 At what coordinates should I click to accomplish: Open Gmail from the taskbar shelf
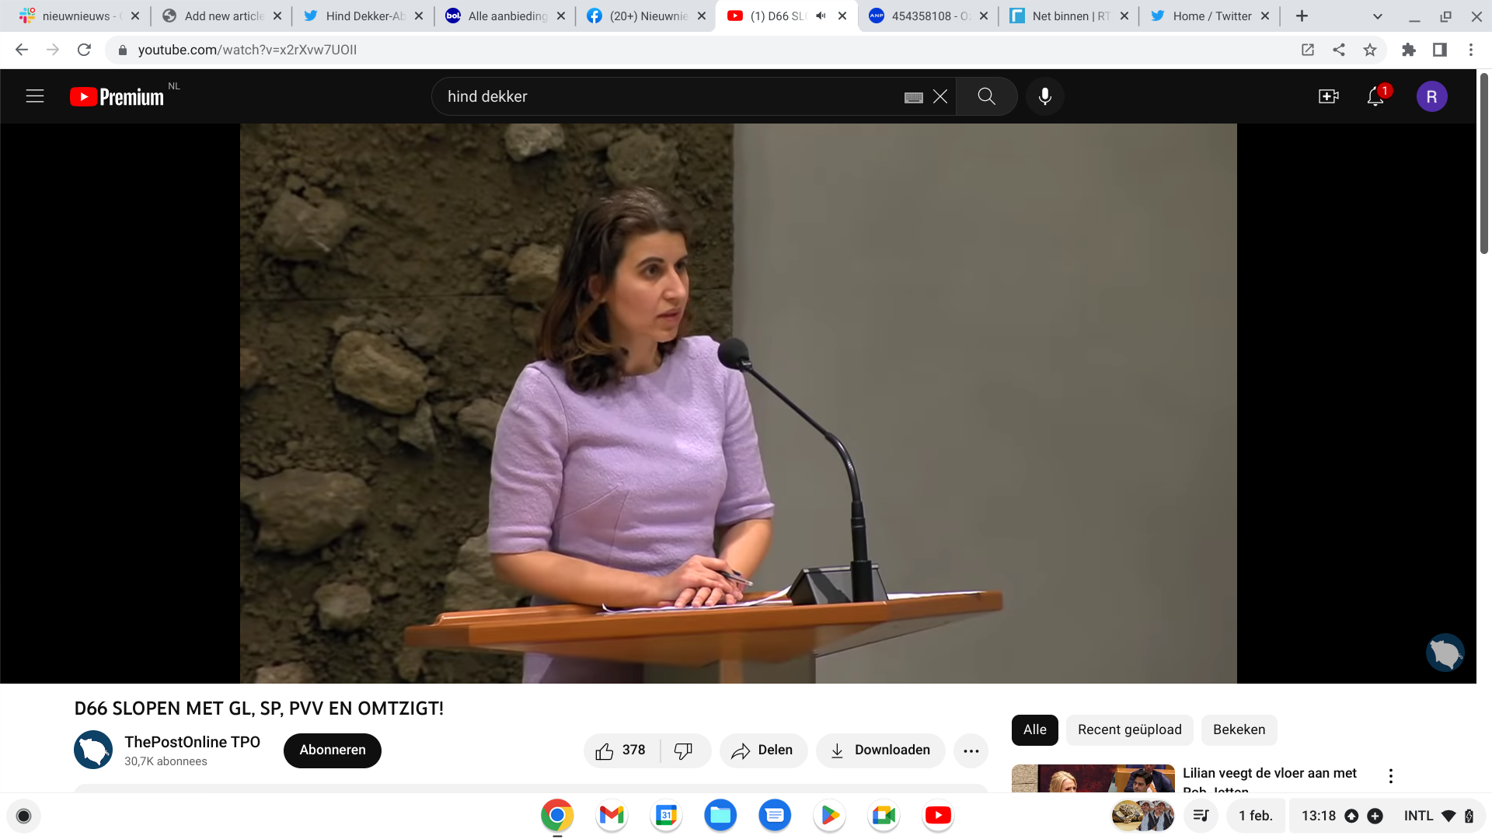(x=612, y=815)
